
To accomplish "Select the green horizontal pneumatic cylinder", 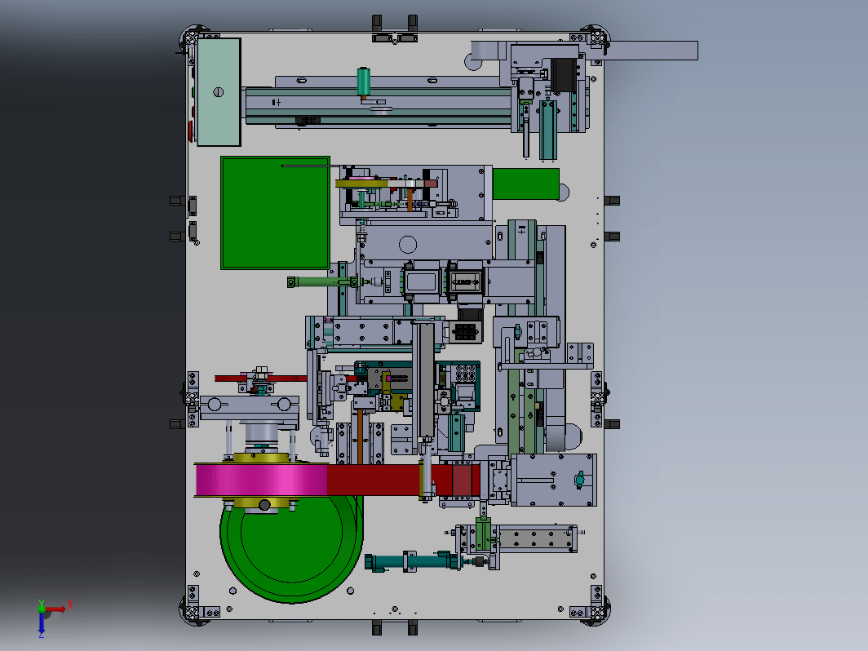I will 323,281.
